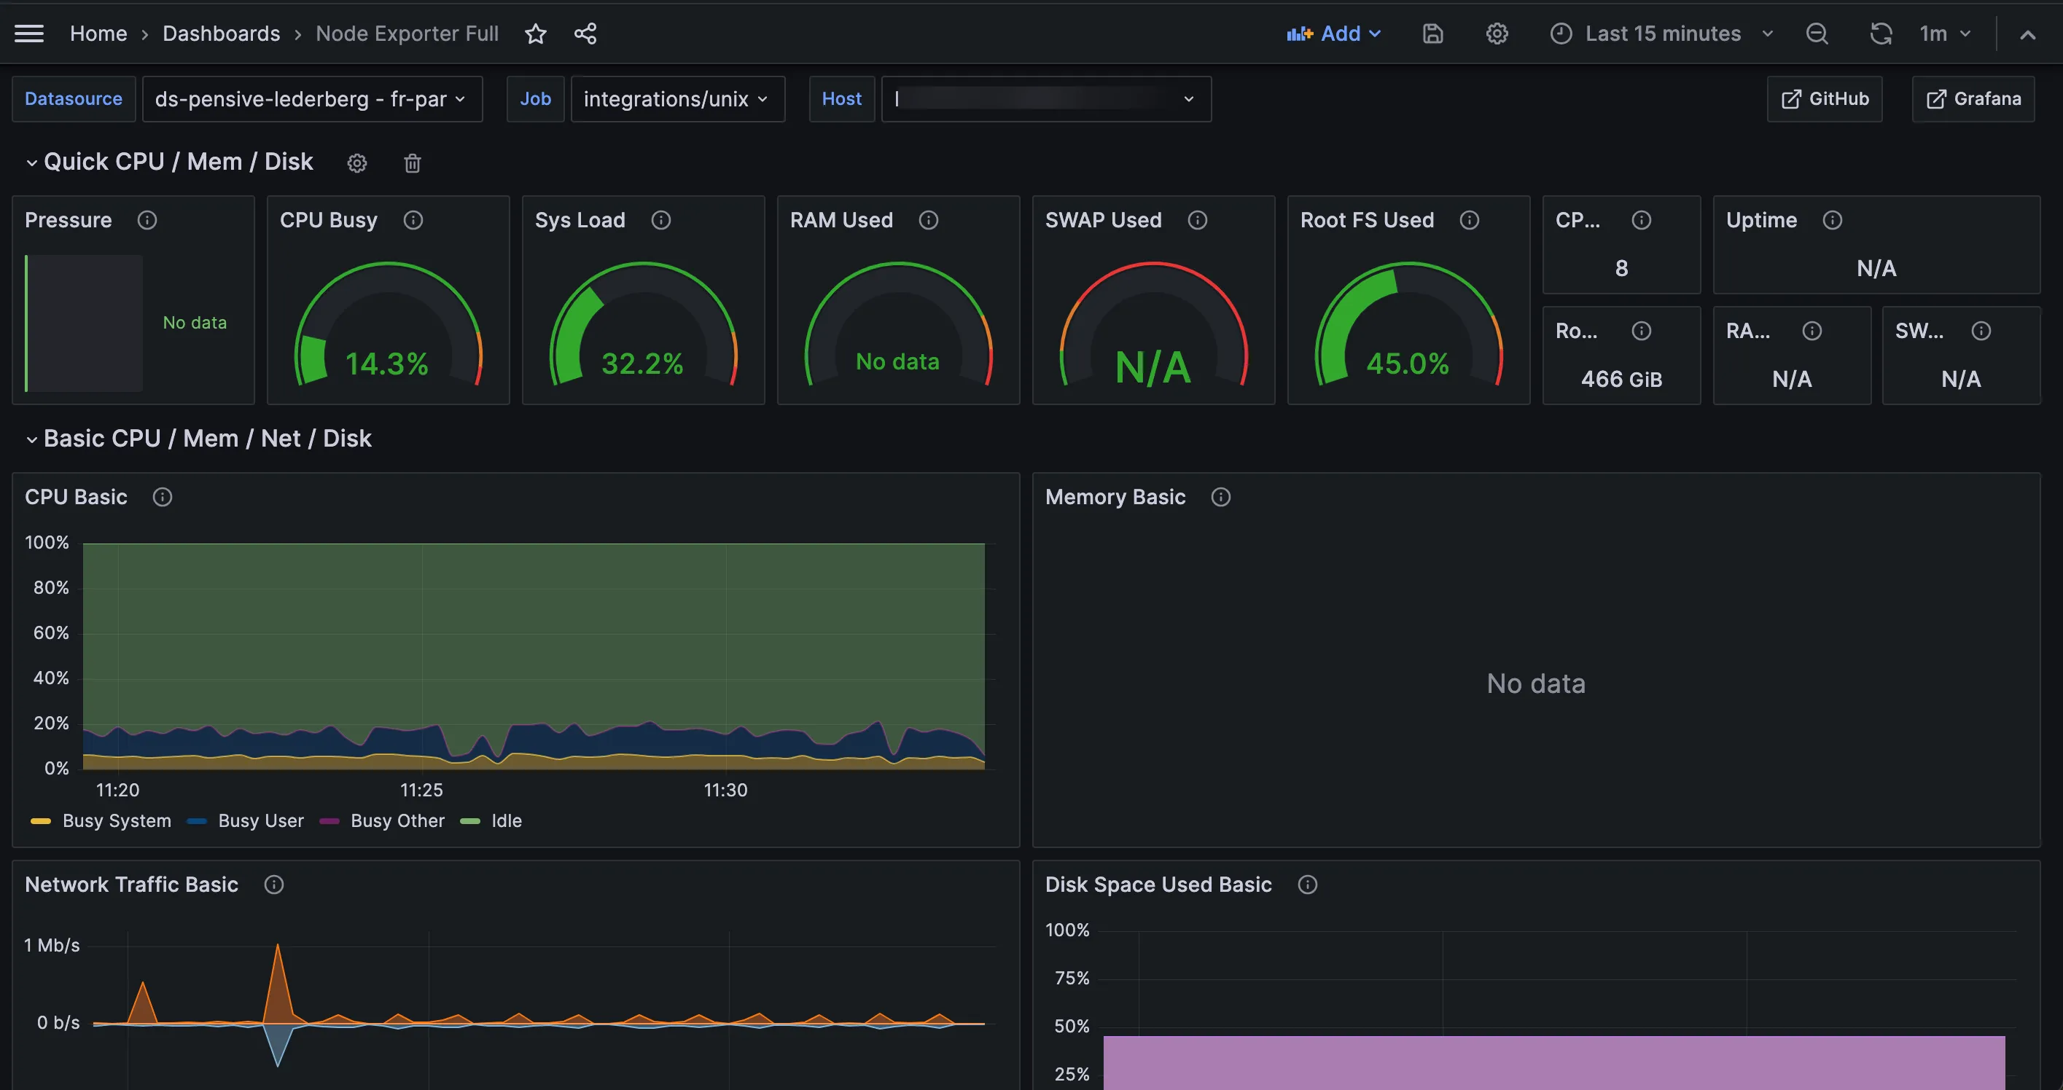Open the Datasource dropdown ds-pensive-lederberg
Screen dimensions: 2063x1090
311,99
